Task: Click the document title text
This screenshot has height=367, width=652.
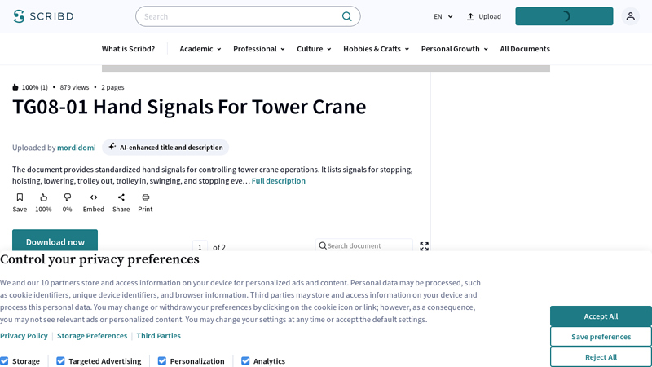Action: click(x=189, y=107)
